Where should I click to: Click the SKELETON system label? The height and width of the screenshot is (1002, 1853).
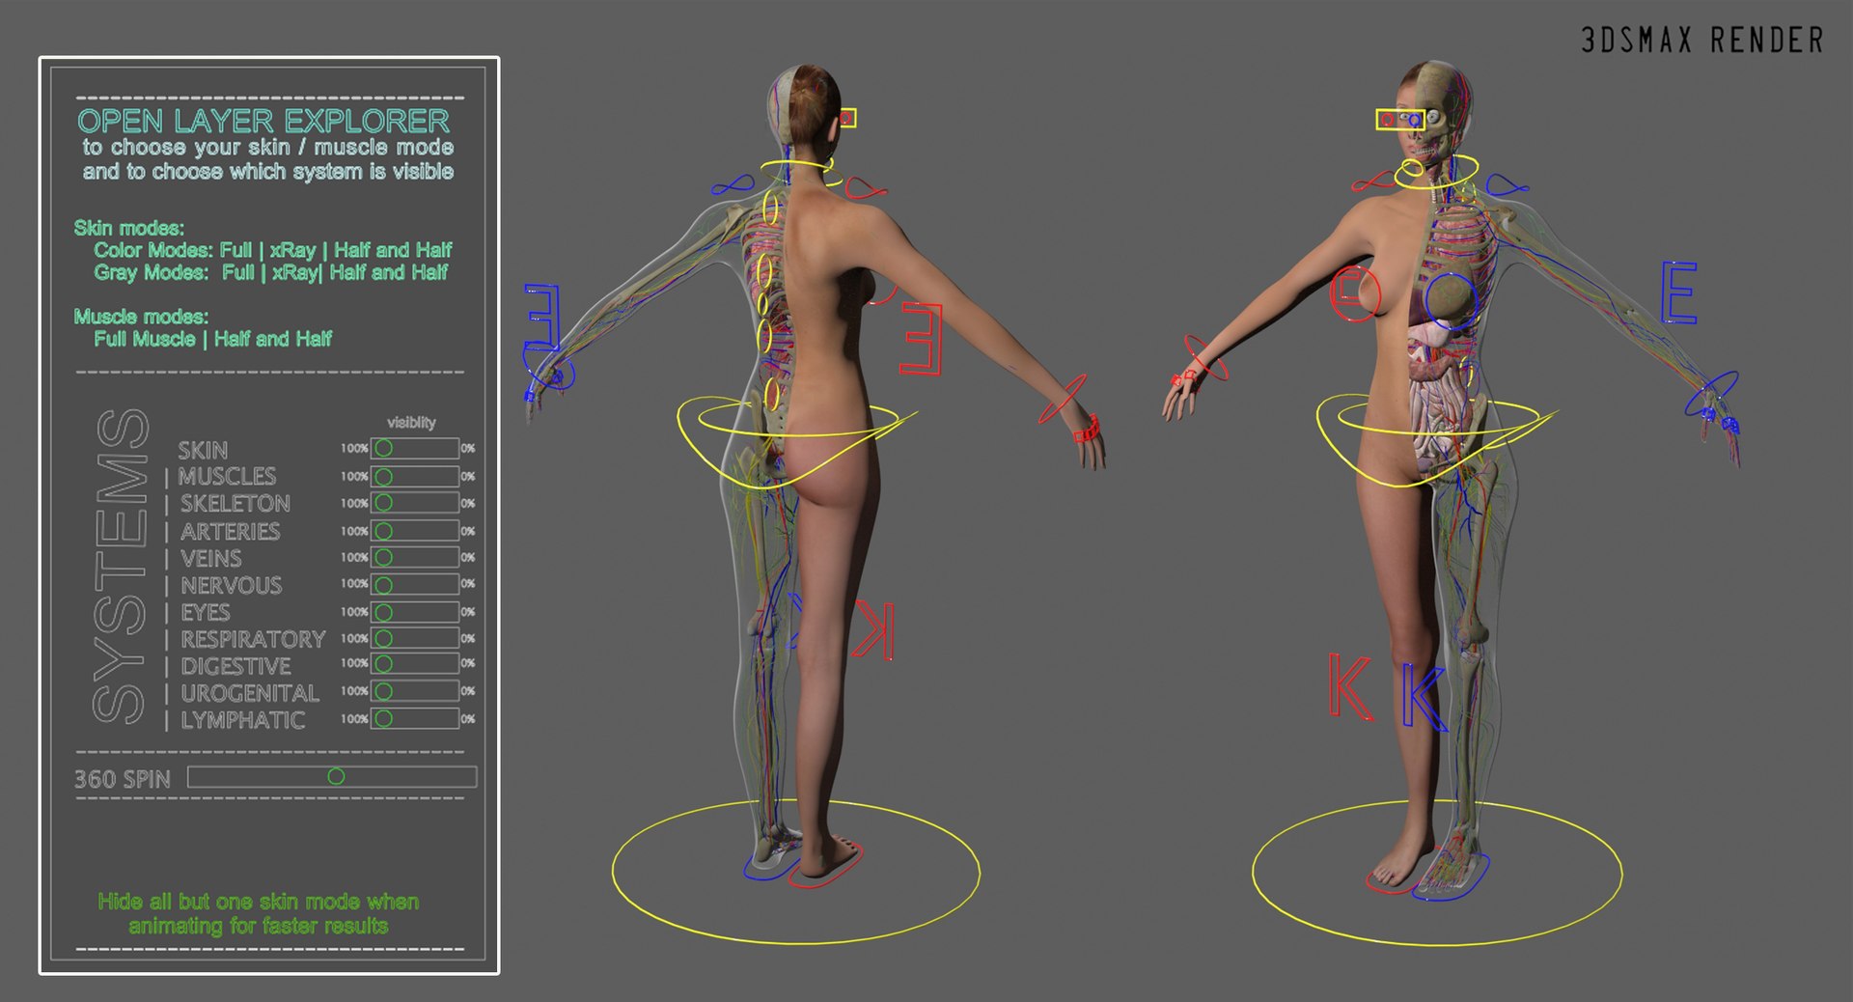pyautogui.click(x=235, y=504)
